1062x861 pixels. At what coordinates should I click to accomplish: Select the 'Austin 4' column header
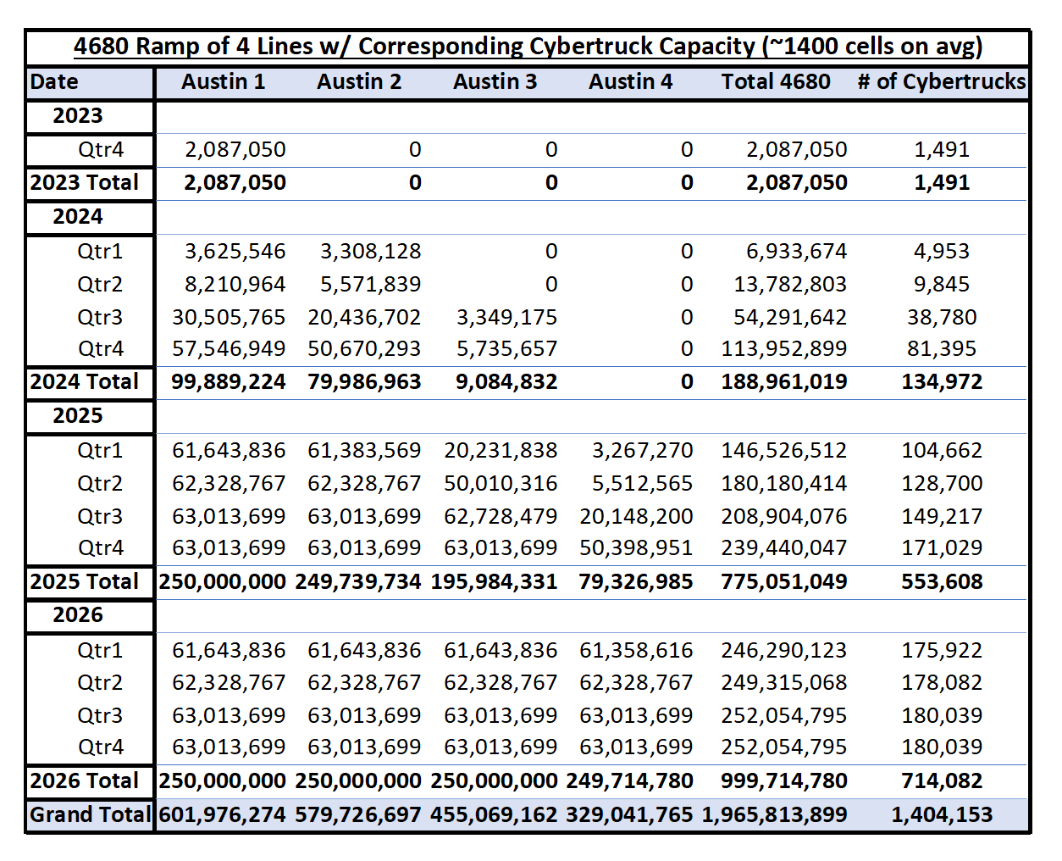tap(631, 82)
